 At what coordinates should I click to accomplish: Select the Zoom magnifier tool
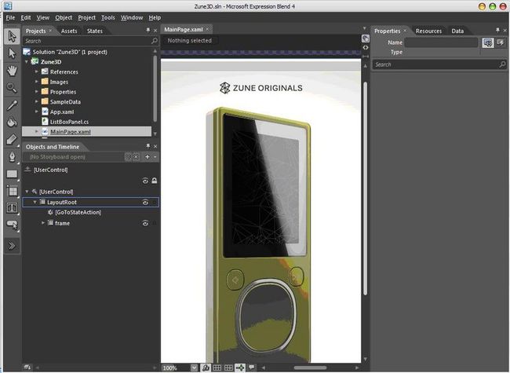[x=12, y=87]
